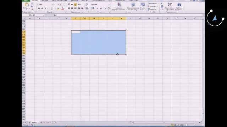The image size is (227, 127).
Task: Click the Increase Indent icon
Action: coord(82,8)
